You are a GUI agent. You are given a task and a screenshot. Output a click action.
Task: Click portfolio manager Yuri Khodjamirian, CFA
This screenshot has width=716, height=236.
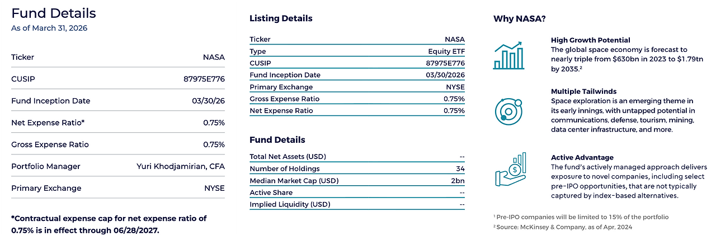click(180, 166)
